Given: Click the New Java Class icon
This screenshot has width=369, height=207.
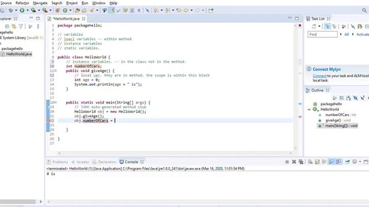Looking at the screenshot, I should (65, 10).
